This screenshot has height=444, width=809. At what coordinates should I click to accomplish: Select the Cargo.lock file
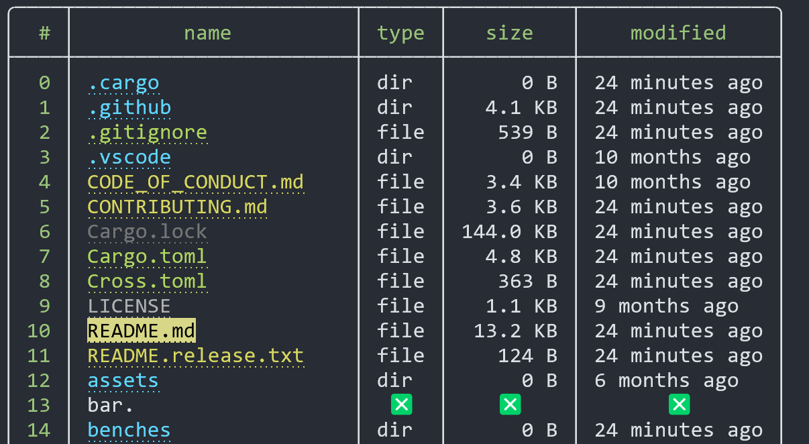[x=147, y=231]
